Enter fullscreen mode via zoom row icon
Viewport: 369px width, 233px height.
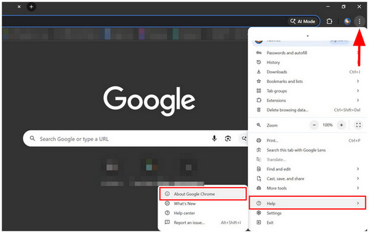(x=358, y=125)
